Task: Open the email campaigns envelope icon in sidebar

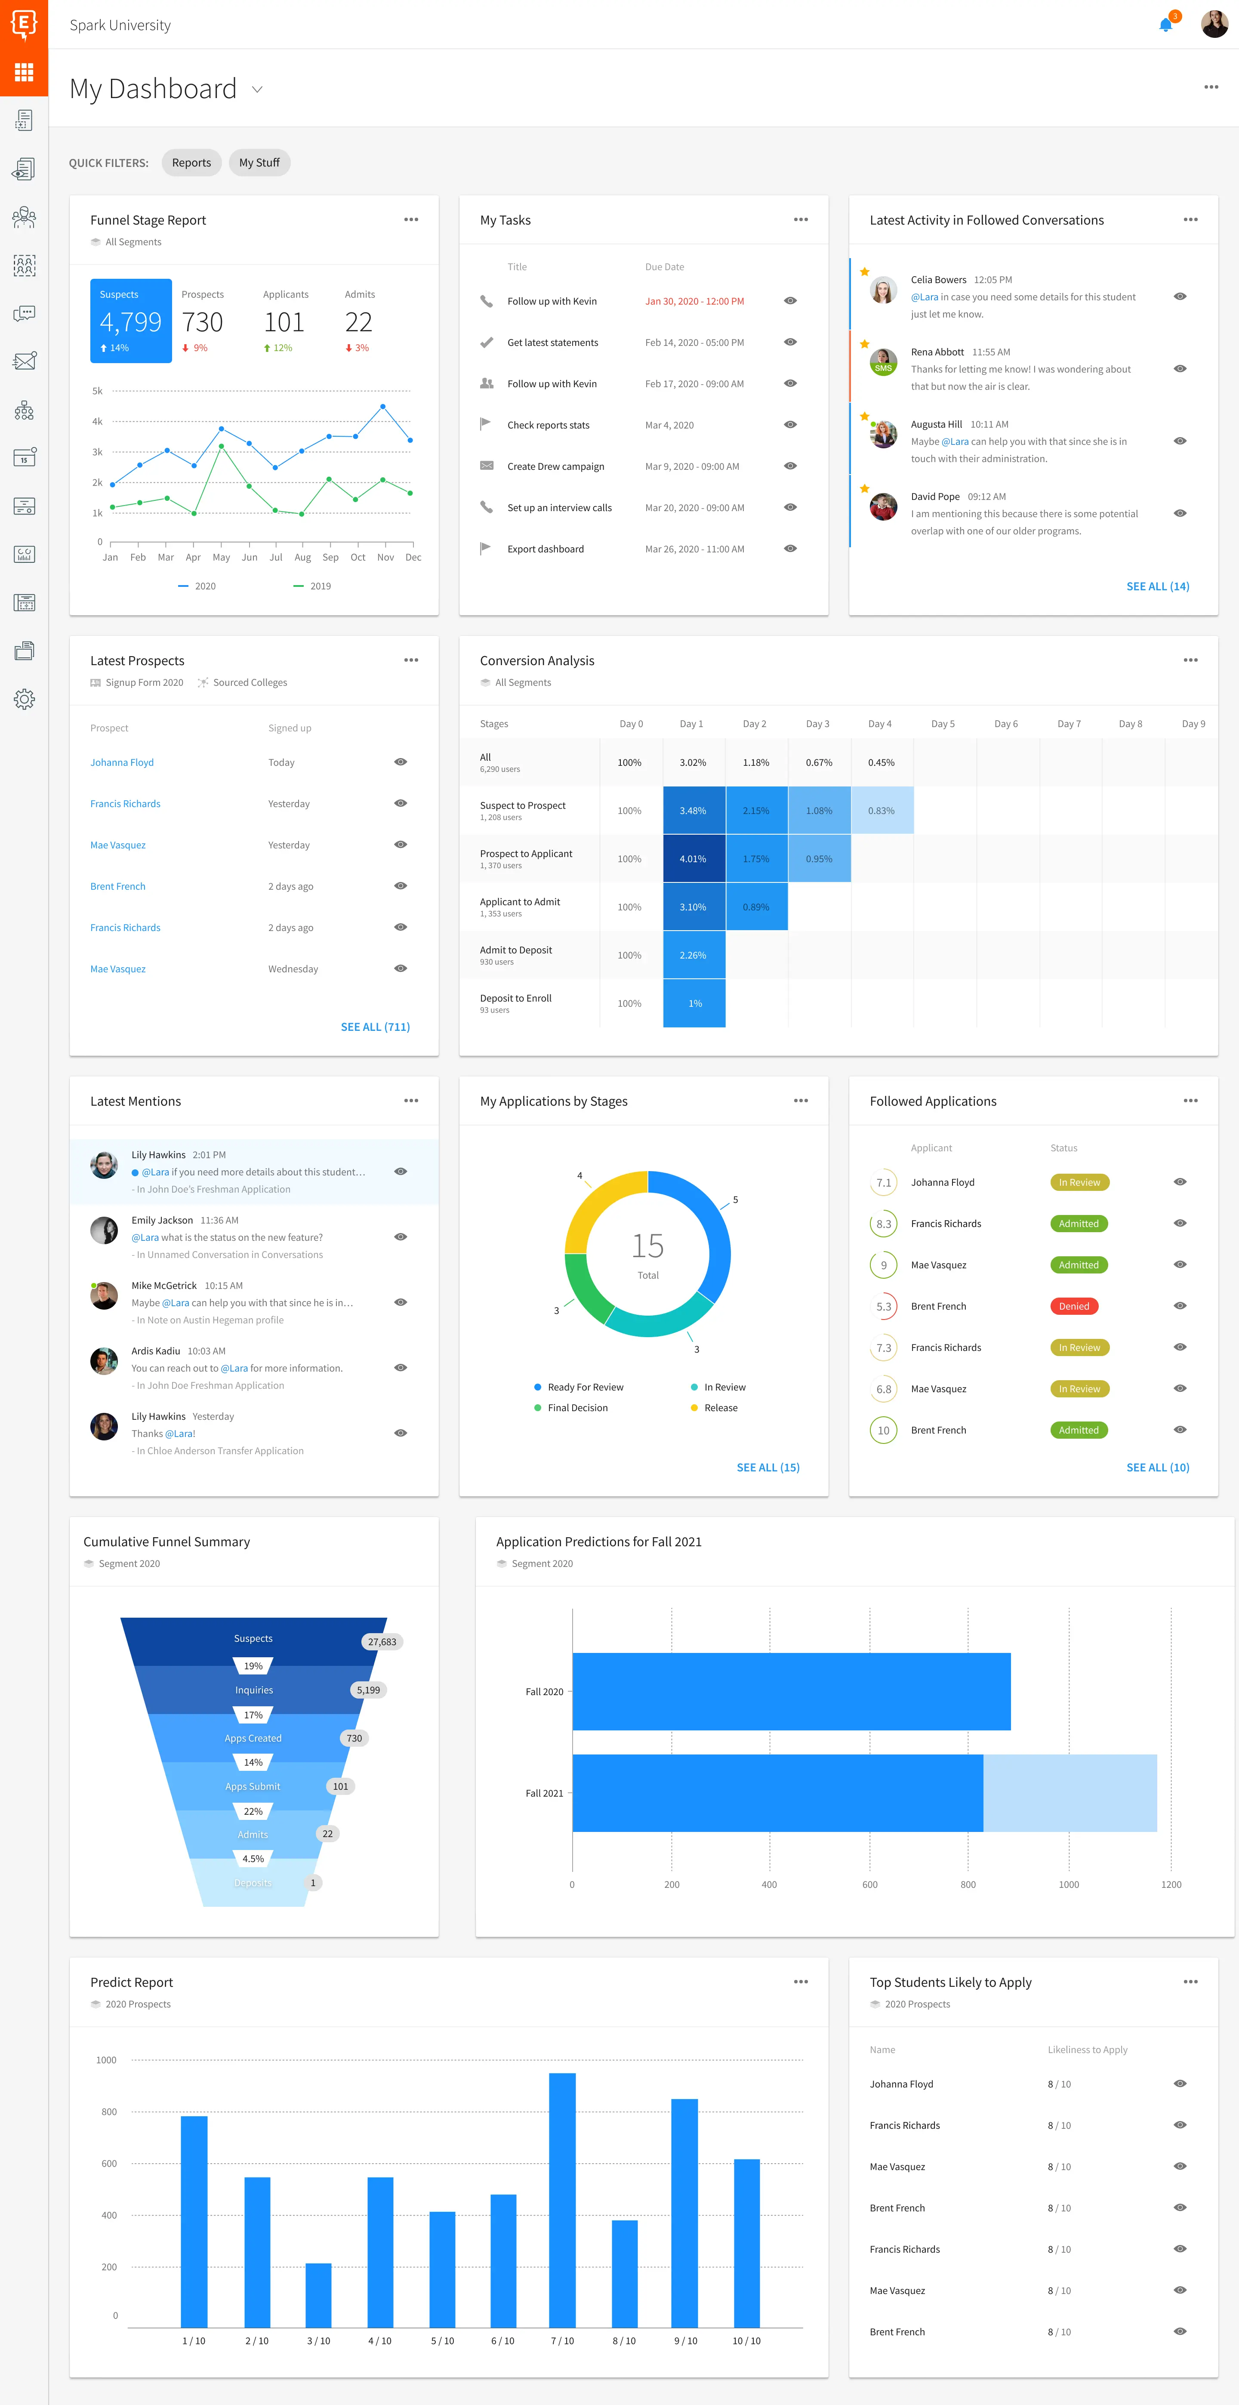Action: pyautogui.click(x=24, y=362)
